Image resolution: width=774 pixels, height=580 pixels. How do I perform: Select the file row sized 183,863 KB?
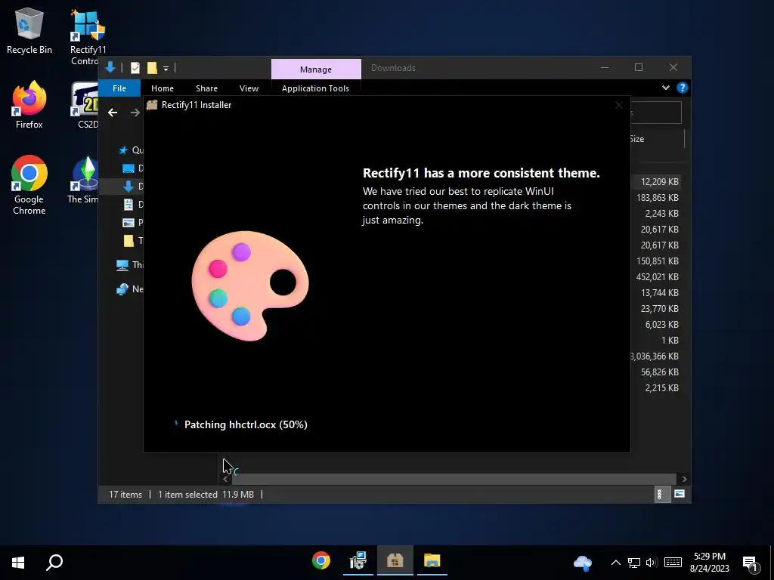tap(657, 198)
